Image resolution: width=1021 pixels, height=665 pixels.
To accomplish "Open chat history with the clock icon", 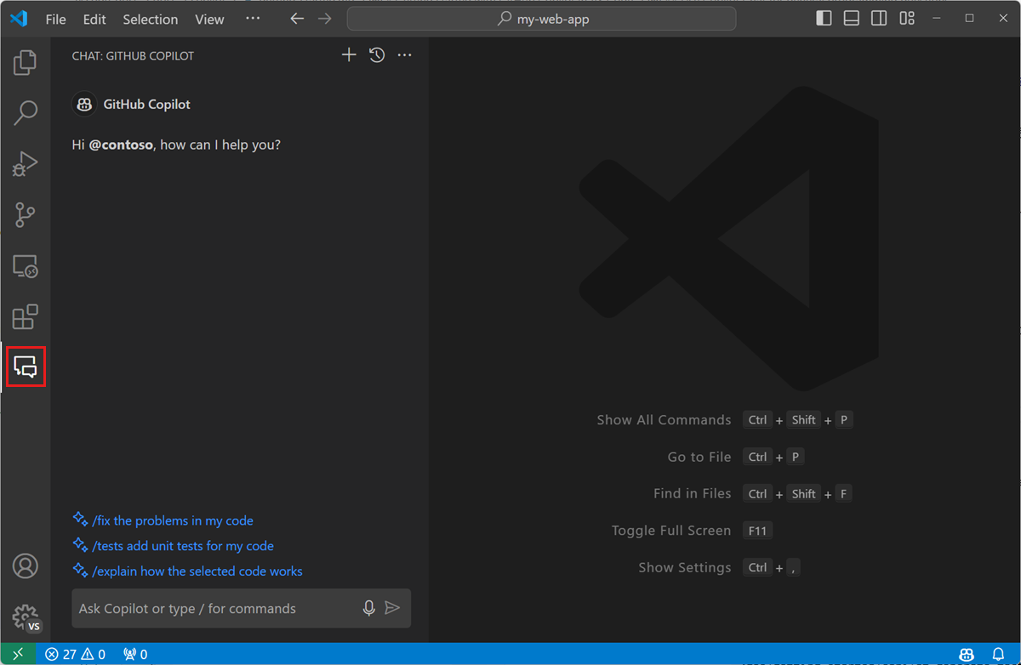I will [x=377, y=54].
